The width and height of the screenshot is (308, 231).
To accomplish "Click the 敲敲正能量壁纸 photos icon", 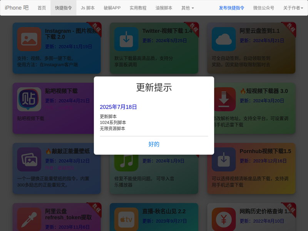I will point(29,159).
